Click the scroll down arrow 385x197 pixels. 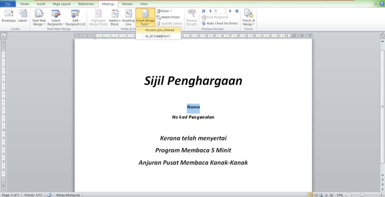(382, 175)
